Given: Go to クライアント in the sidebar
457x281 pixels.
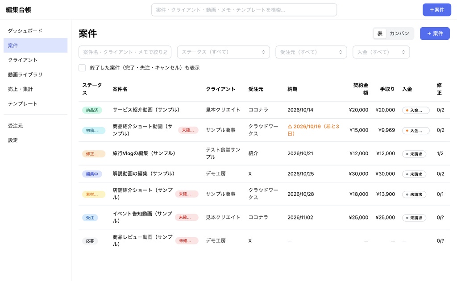Looking at the screenshot, I should tap(36, 60).
